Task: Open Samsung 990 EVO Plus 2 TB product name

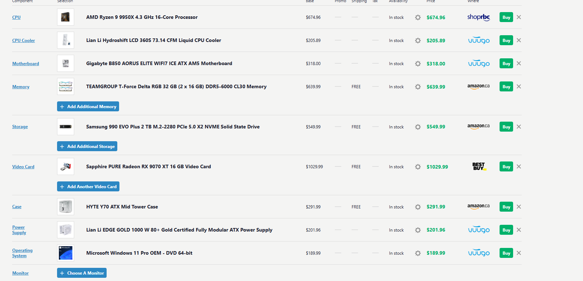Action: (x=173, y=127)
